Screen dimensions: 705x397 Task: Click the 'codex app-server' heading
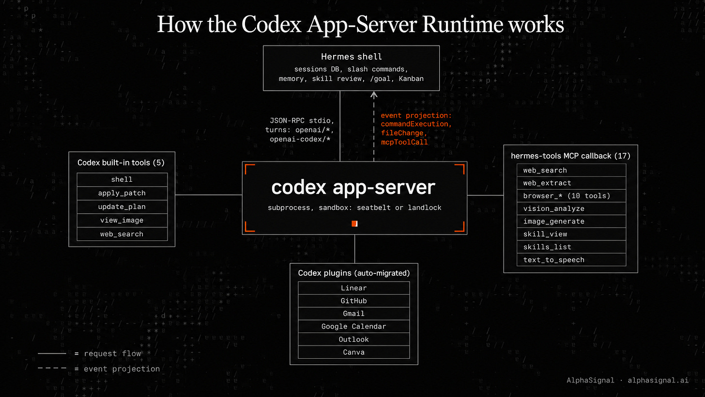click(x=353, y=187)
